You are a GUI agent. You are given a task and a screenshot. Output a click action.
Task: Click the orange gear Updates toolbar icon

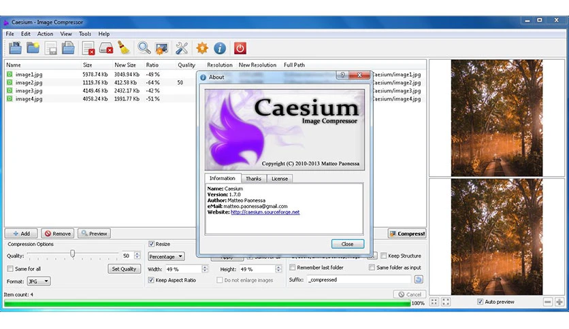pyautogui.click(x=201, y=48)
